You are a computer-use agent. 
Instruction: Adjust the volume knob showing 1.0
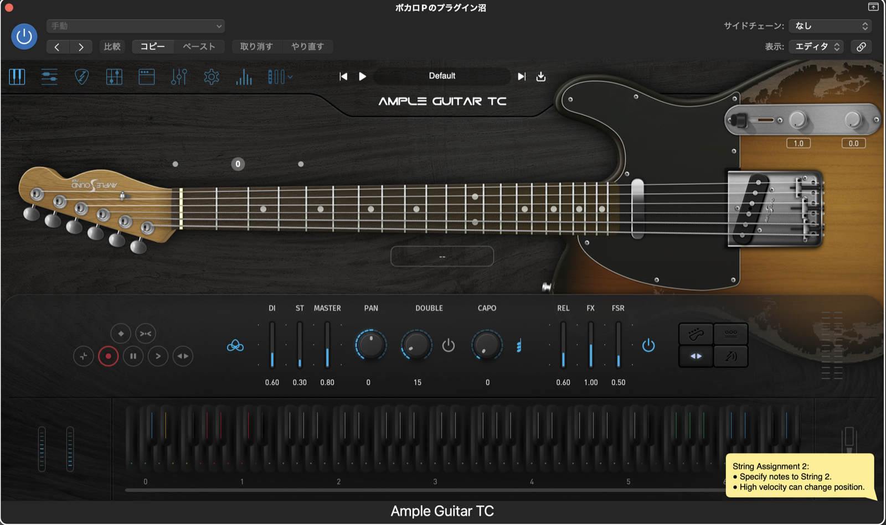coord(798,119)
